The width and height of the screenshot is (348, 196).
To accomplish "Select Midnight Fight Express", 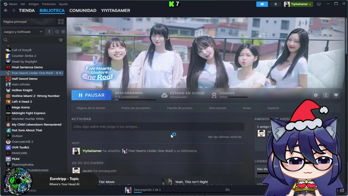I will [x=29, y=113].
